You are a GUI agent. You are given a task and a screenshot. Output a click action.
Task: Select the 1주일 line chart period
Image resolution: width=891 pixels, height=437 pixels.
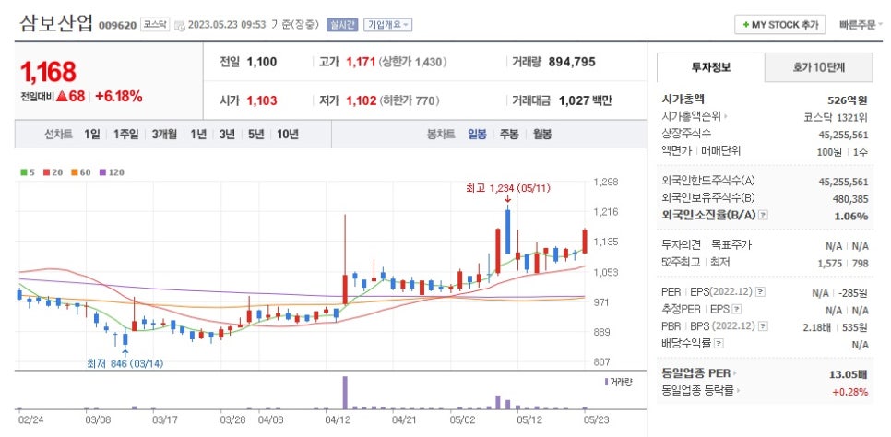point(125,135)
